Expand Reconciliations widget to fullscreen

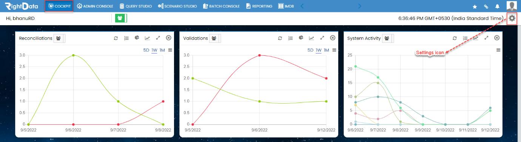pyautogui.click(x=158, y=38)
